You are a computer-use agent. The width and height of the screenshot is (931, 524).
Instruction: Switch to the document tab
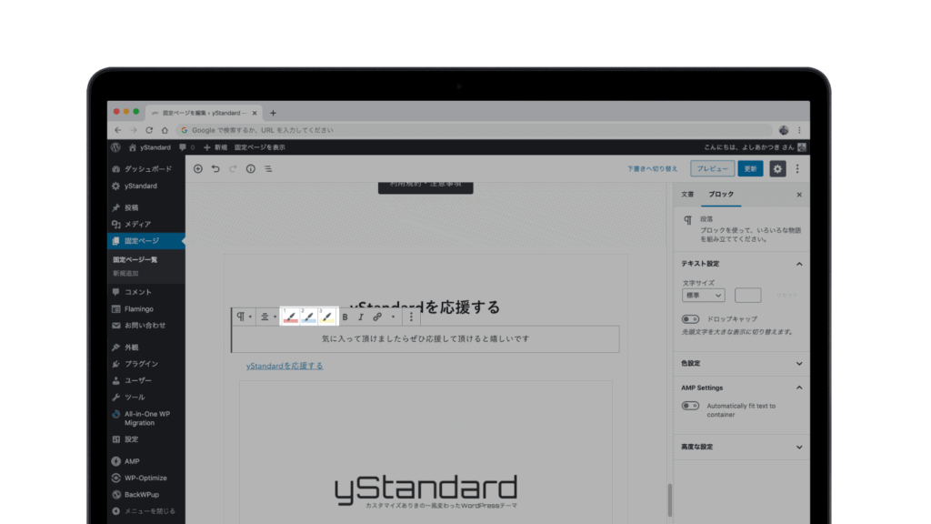pyautogui.click(x=687, y=195)
